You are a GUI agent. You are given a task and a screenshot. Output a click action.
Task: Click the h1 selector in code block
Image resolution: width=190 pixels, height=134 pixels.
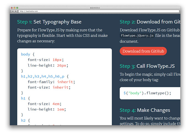[x=23, y=98]
